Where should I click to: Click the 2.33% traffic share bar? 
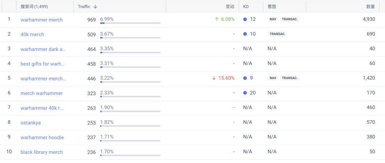[130, 97]
